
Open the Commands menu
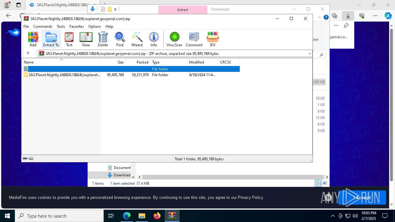43,27
